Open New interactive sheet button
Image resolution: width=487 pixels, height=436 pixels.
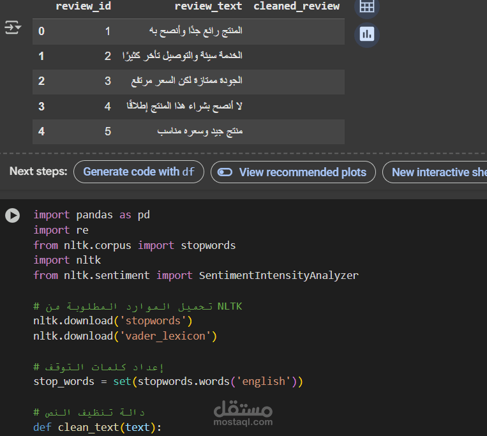click(x=438, y=172)
